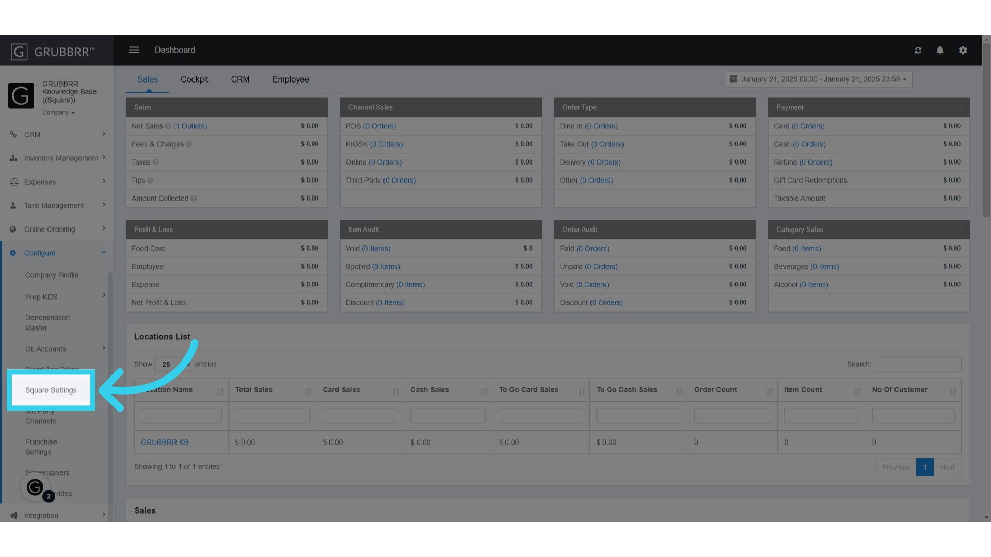
Task: Collapse the Configure menu
Action: click(104, 252)
